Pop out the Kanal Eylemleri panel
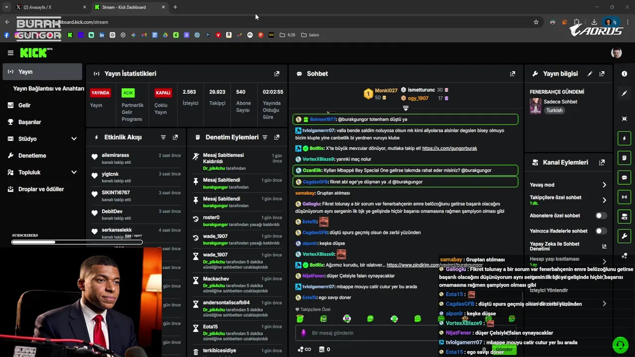 [x=602, y=162]
